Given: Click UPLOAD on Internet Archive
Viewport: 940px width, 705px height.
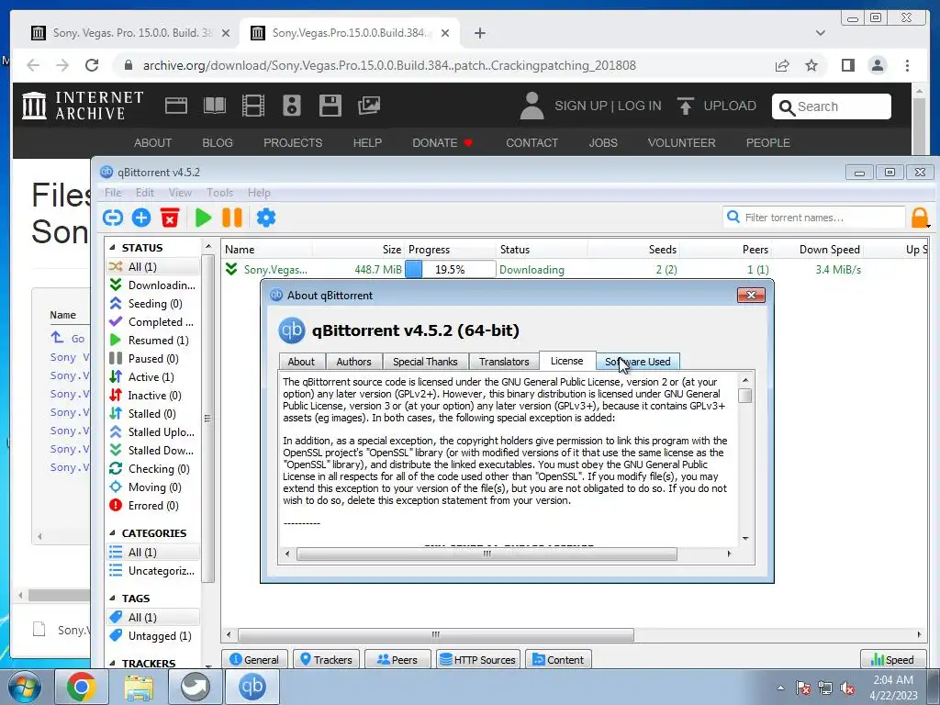Looking at the screenshot, I should (x=716, y=106).
